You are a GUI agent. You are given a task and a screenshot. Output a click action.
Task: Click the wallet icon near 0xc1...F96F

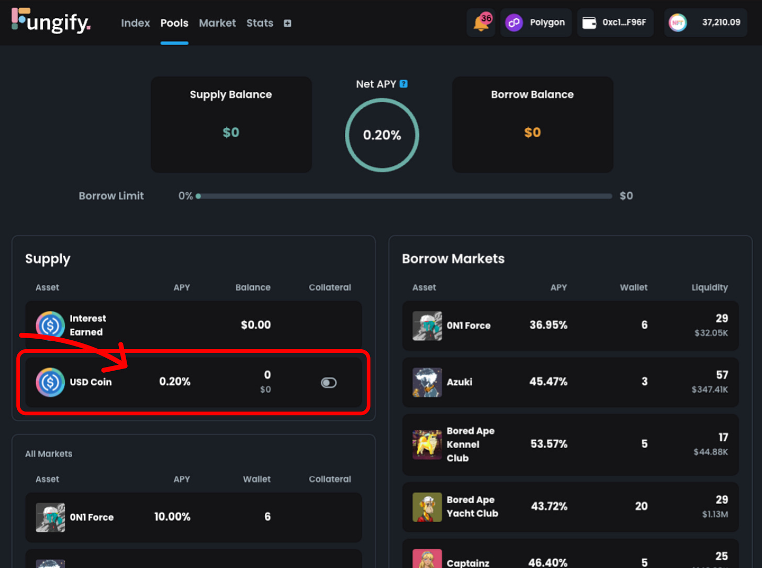point(589,23)
